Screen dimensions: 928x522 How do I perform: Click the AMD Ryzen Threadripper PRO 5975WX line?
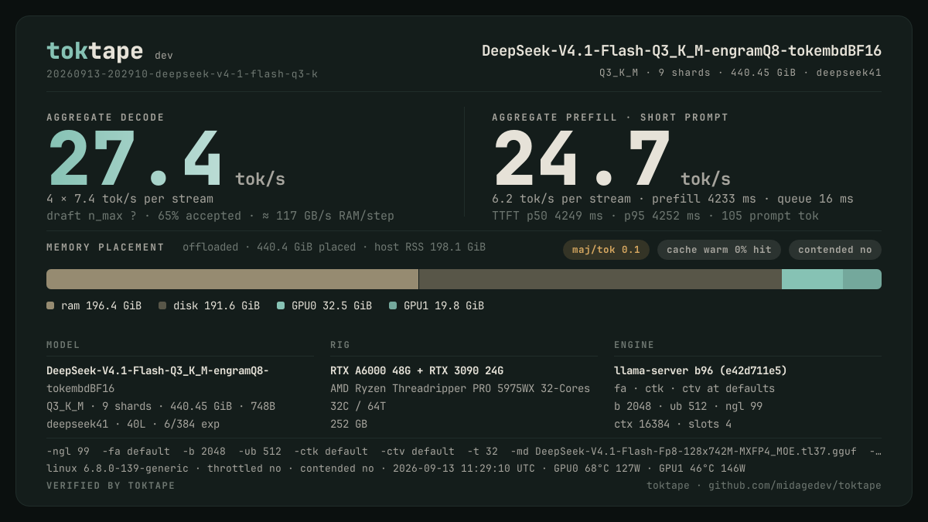460,389
